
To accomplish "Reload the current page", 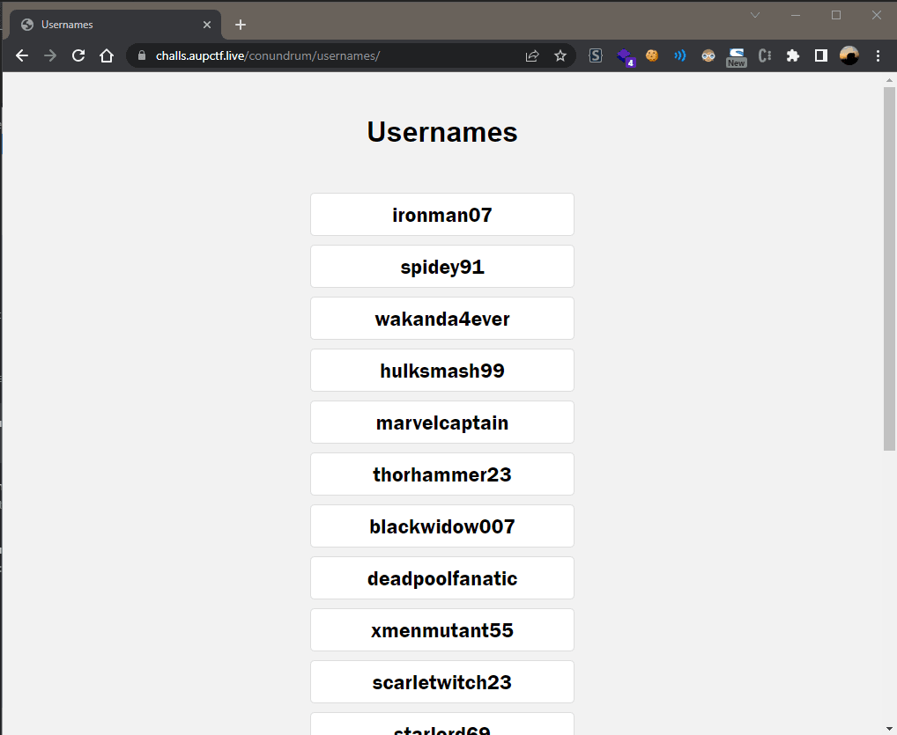I will tap(78, 55).
